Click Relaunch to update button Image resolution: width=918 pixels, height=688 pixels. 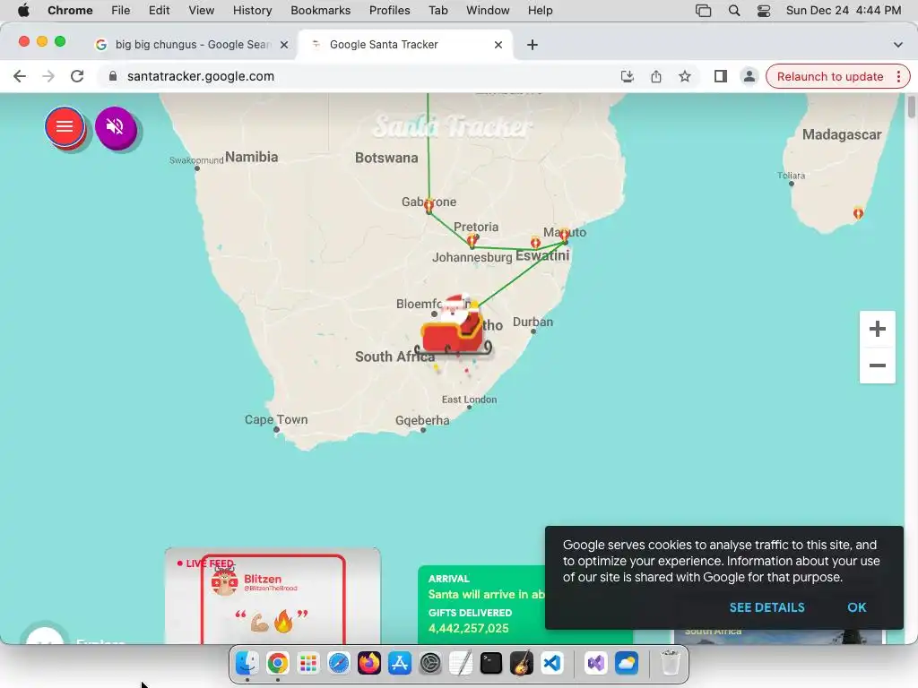coord(829,77)
